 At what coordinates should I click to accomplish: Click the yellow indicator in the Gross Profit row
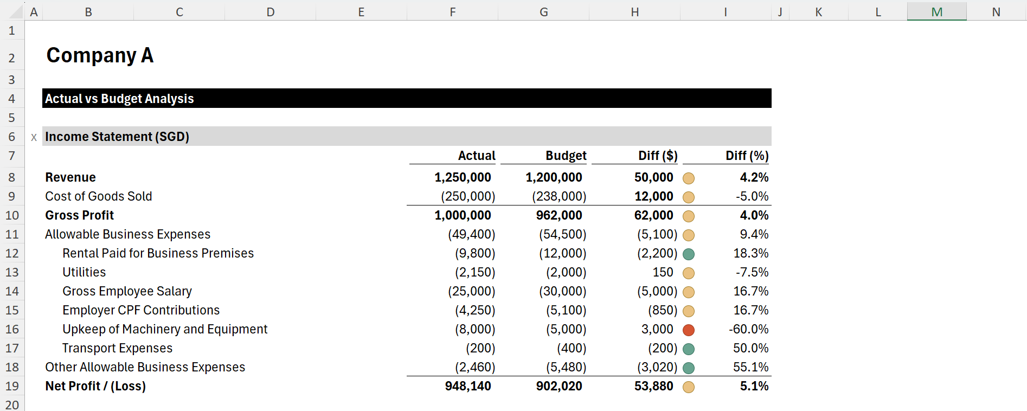(689, 216)
